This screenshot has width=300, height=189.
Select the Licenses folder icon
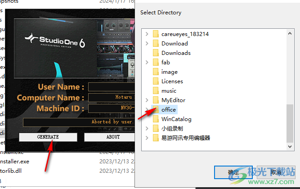pos(156,81)
